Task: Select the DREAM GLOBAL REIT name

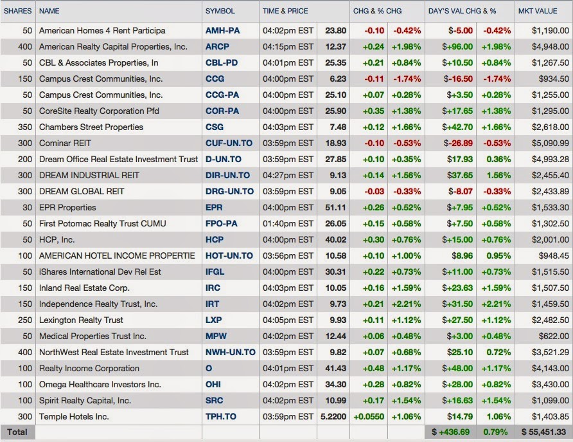Action: pyautogui.click(x=82, y=192)
